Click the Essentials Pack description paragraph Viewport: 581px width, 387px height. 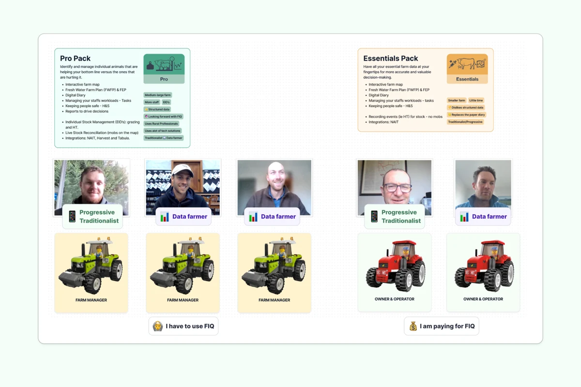click(x=397, y=72)
